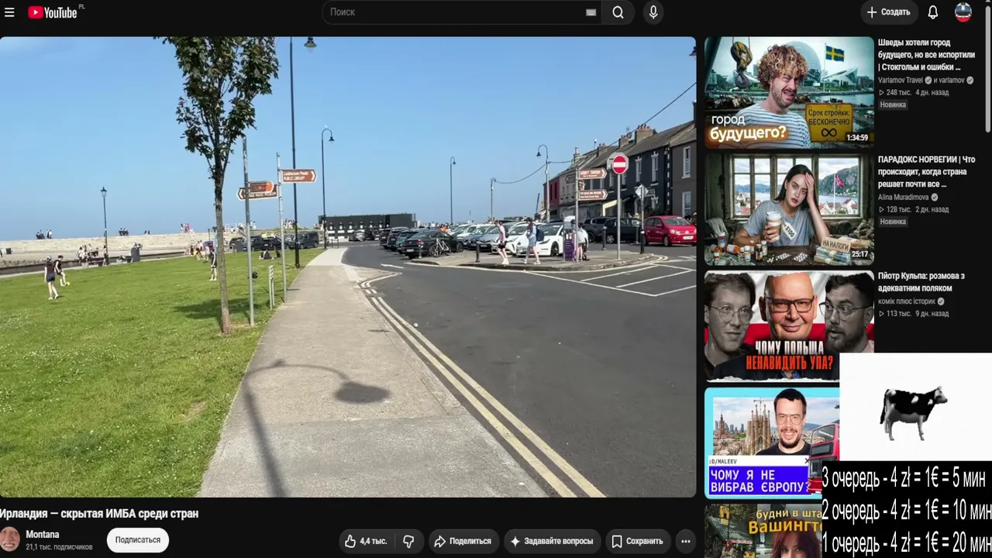This screenshot has height=558, width=992.
Task: Click the magnifier search button
Action: [x=618, y=12]
